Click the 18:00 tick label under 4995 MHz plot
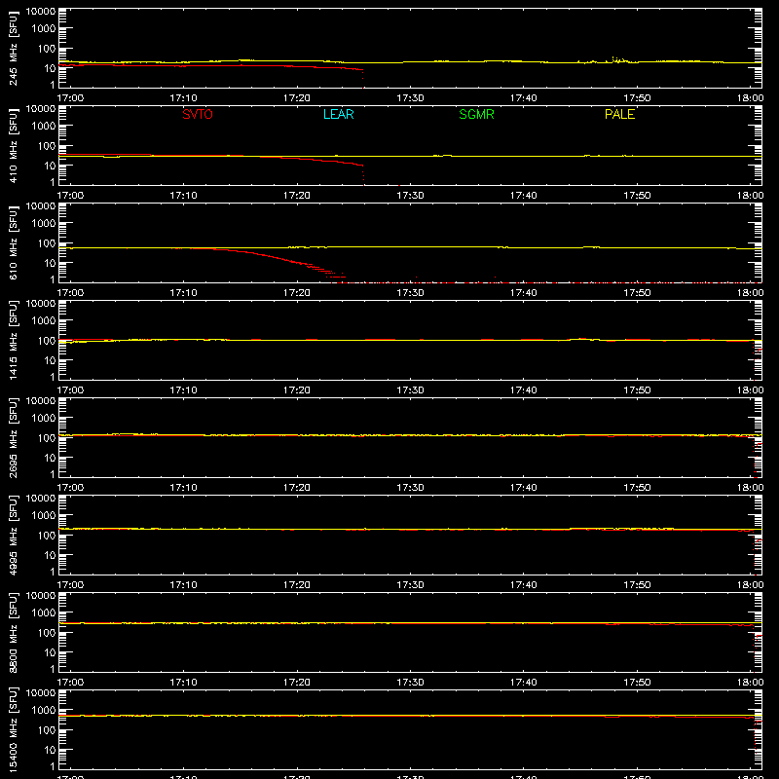Viewport: 779px width, 779px height. pyautogui.click(x=750, y=585)
